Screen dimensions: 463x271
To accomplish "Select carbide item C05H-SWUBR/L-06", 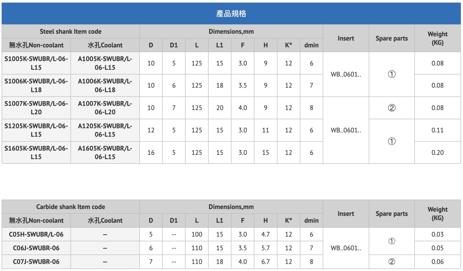I will pos(36,234).
